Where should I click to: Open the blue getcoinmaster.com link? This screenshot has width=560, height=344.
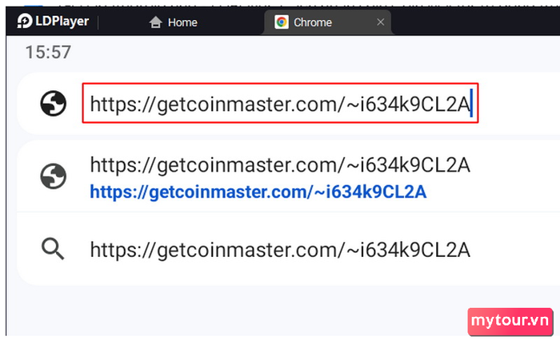(x=258, y=192)
